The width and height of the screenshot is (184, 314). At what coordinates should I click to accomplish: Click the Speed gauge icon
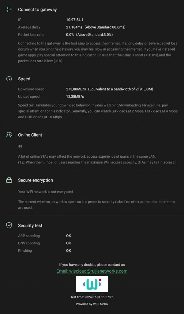[9, 79]
